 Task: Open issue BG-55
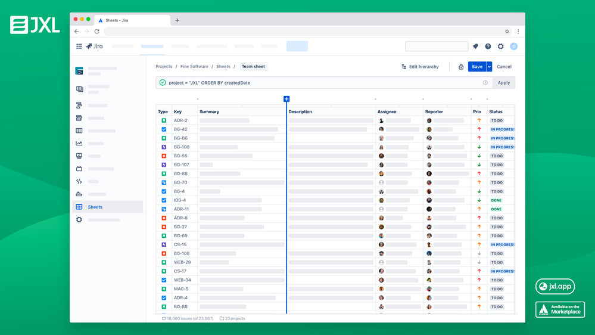pos(180,156)
